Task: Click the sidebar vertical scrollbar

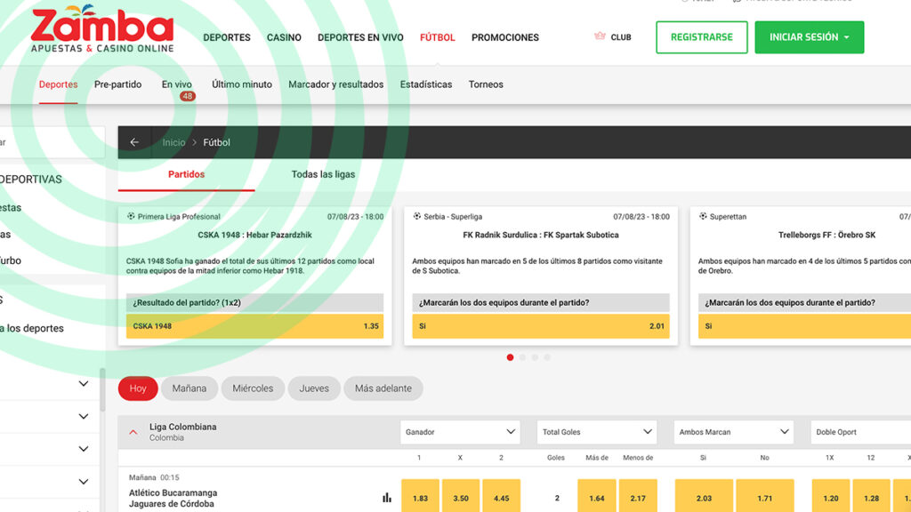Action: [x=103, y=389]
